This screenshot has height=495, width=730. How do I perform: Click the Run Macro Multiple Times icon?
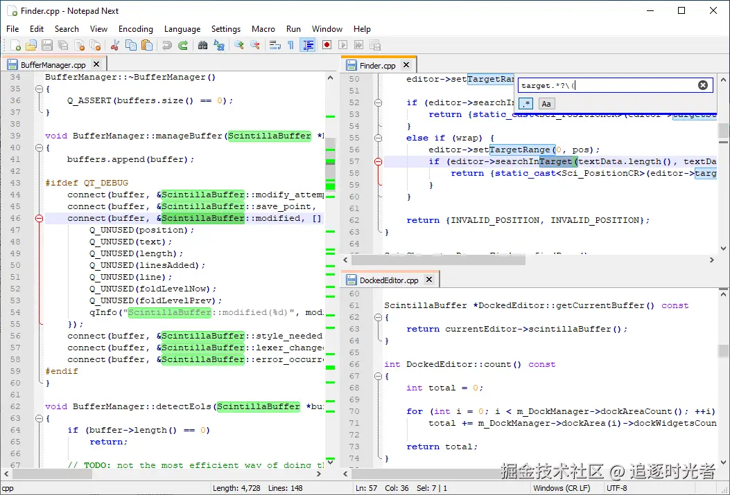pyautogui.click(x=358, y=45)
